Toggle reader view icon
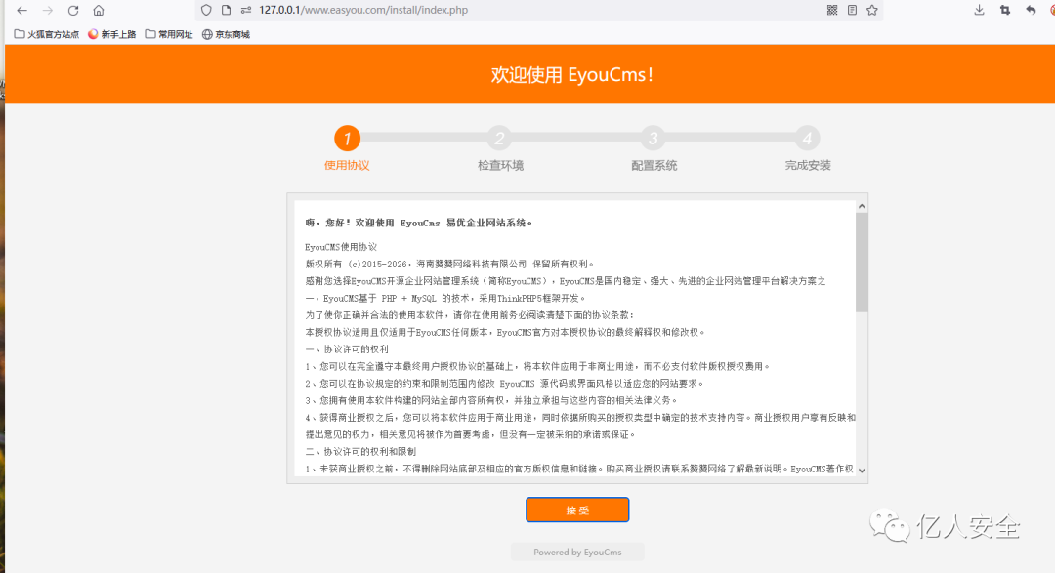The width and height of the screenshot is (1055, 573). click(x=852, y=10)
